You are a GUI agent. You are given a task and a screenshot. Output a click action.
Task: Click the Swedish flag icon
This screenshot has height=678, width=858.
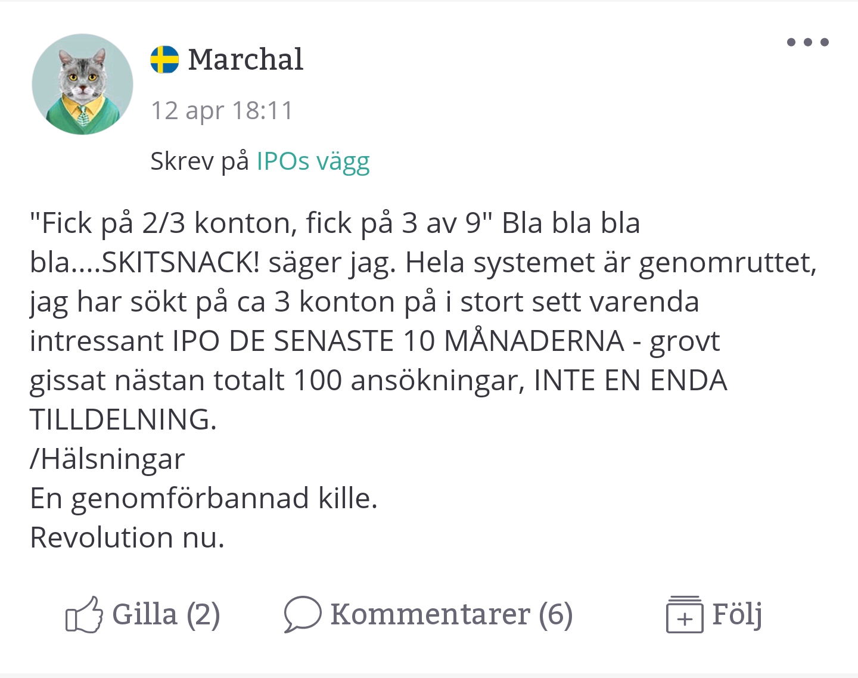[x=164, y=60]
